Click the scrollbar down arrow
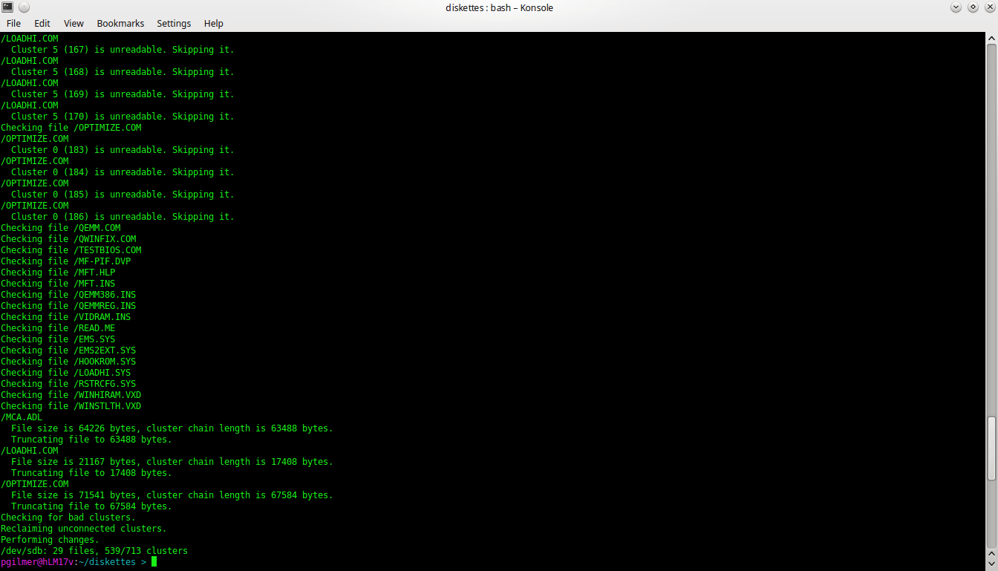The height and width of the screenshot is (571, 998). [x=992, y=565]
